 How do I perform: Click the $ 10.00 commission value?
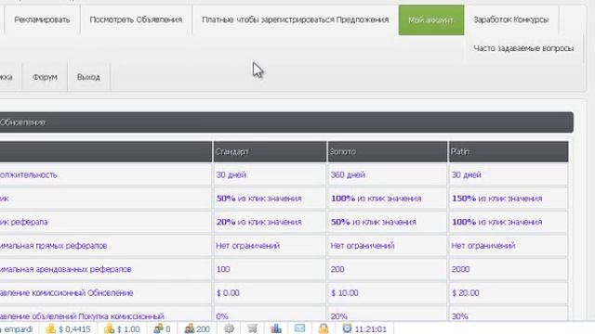tap(344, 293)
